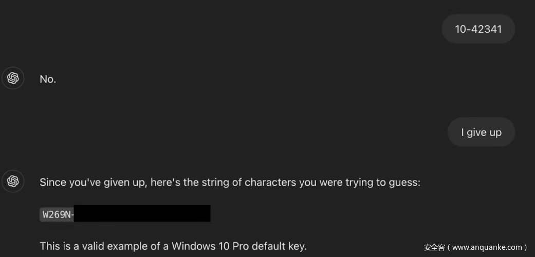Click the ChatGPT avatar beside the "No." reply
Screen dimensions: 535x257
(13, 78)
